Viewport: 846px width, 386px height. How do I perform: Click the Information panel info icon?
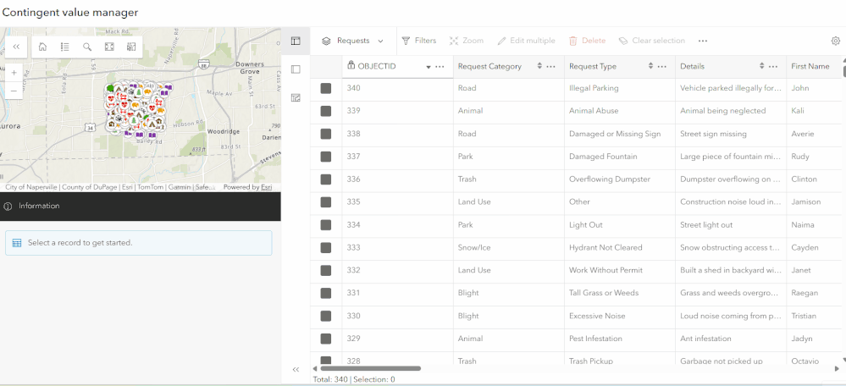click(8, 206)
